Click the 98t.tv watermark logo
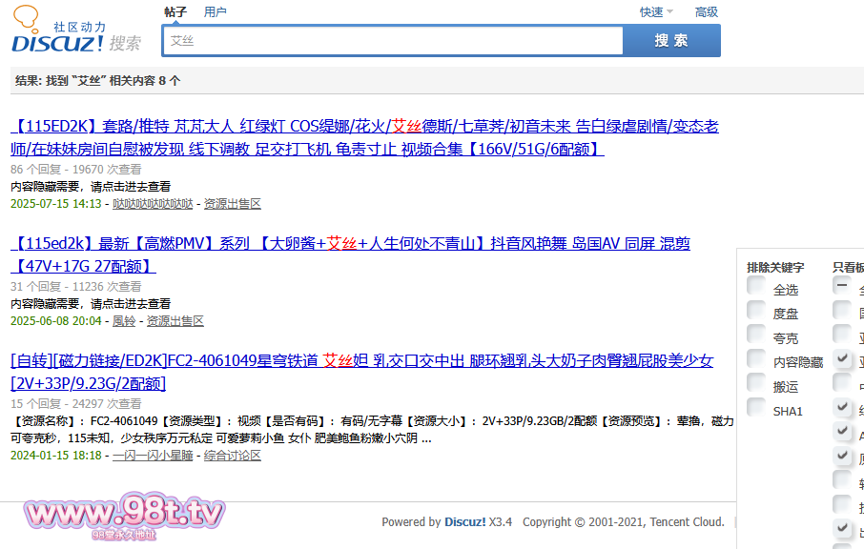Viewport: 864px width, 549px height. click(x=124, y=517)
